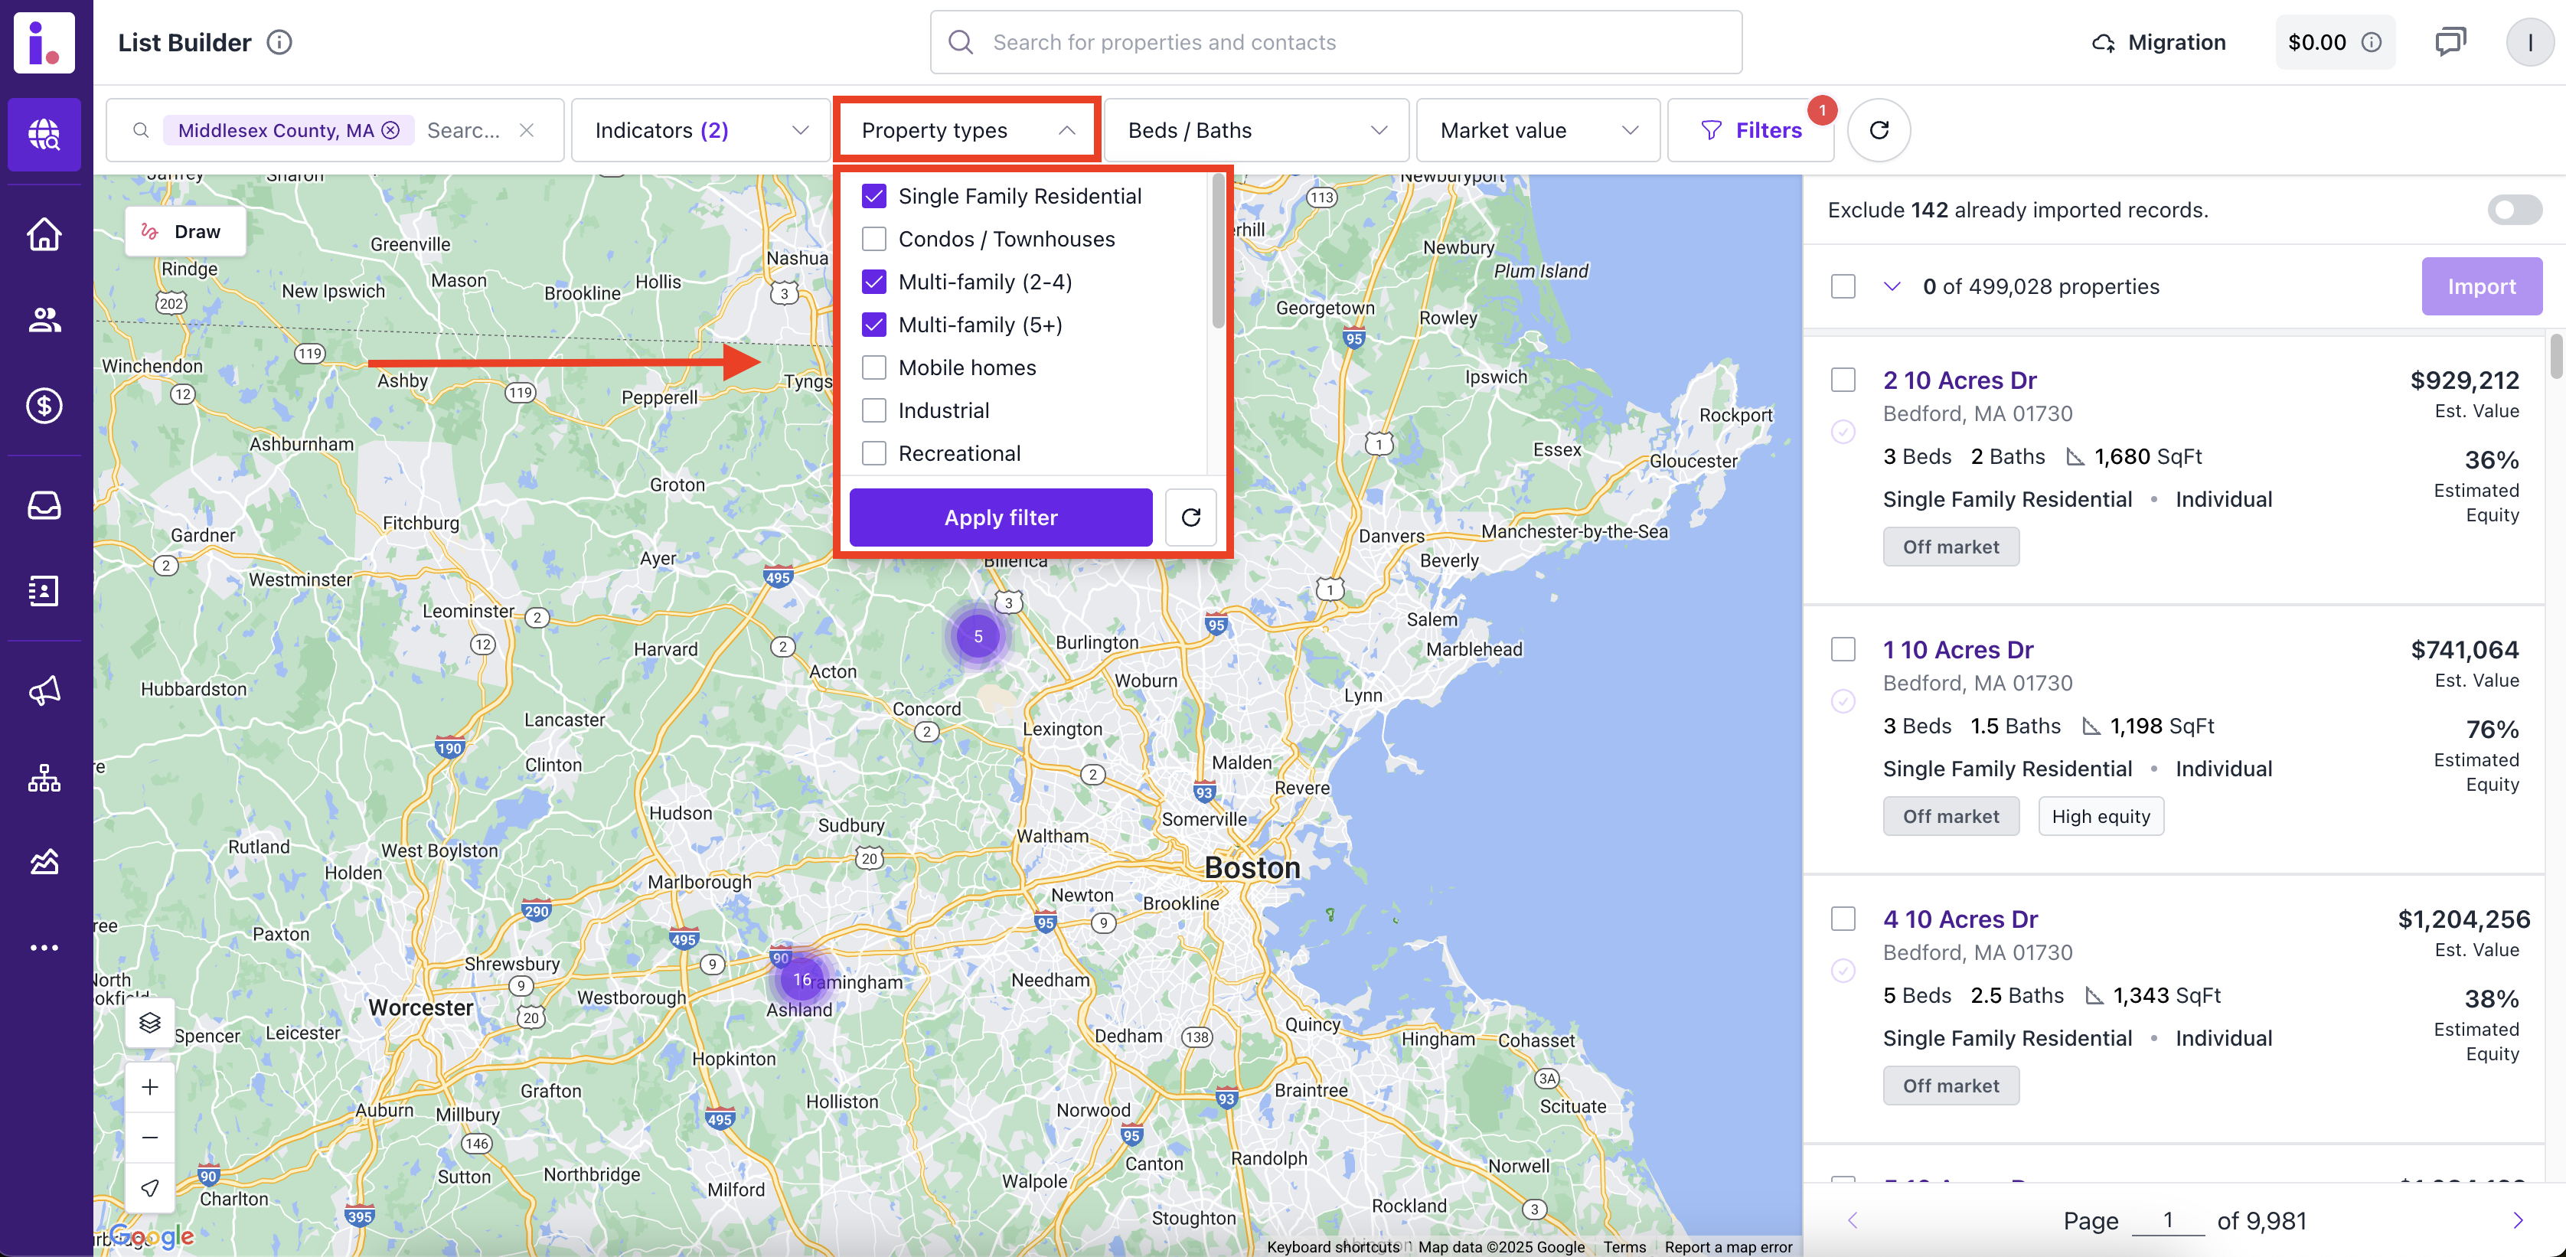The image size is (2566, 1257).
Task: Uncheck Multi-family (5+)
Action: click(873, 325)
